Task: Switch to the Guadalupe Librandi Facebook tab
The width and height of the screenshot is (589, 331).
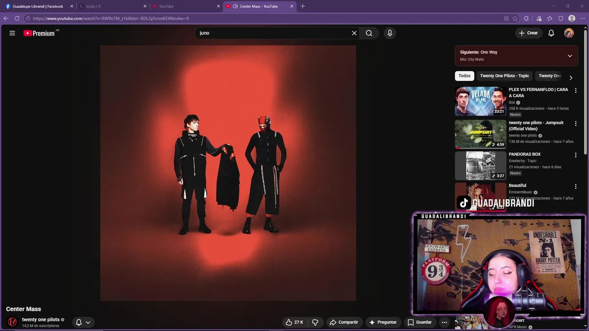Action: (x=38, y=6)
